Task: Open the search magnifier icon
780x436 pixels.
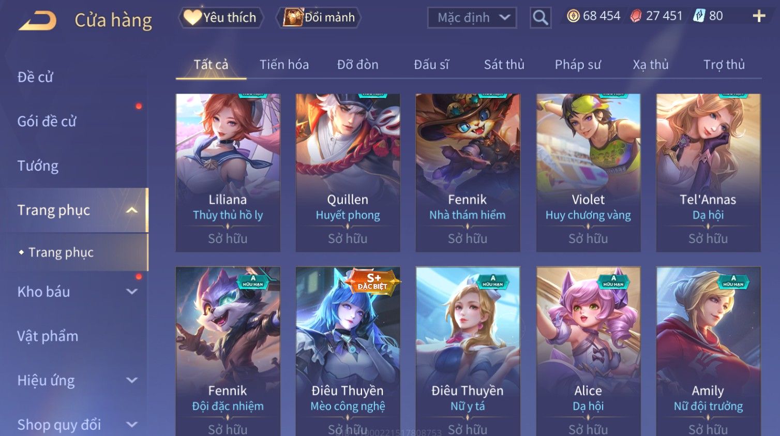Action: tap(540, 18)
